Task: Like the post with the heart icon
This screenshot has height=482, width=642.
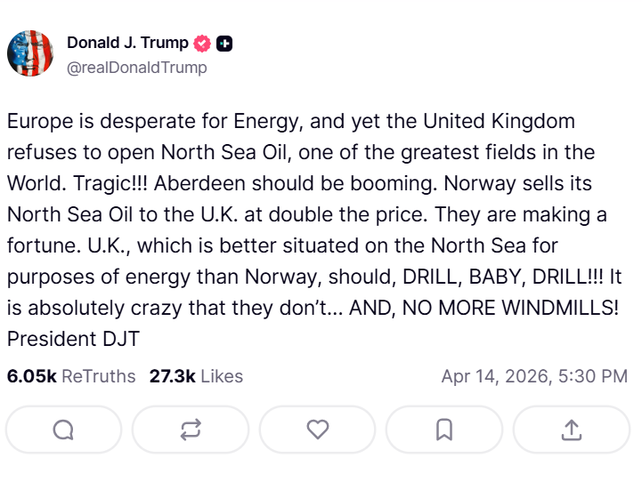Action: click(x=318, y=430)
